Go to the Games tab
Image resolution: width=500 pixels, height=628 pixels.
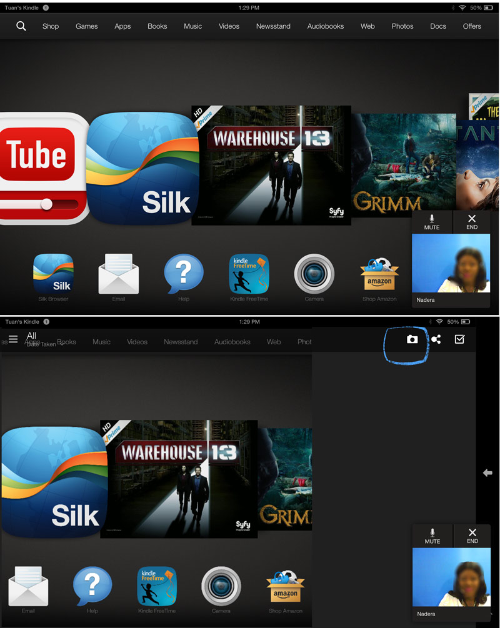pyautogui.click(x=86, y=26)
